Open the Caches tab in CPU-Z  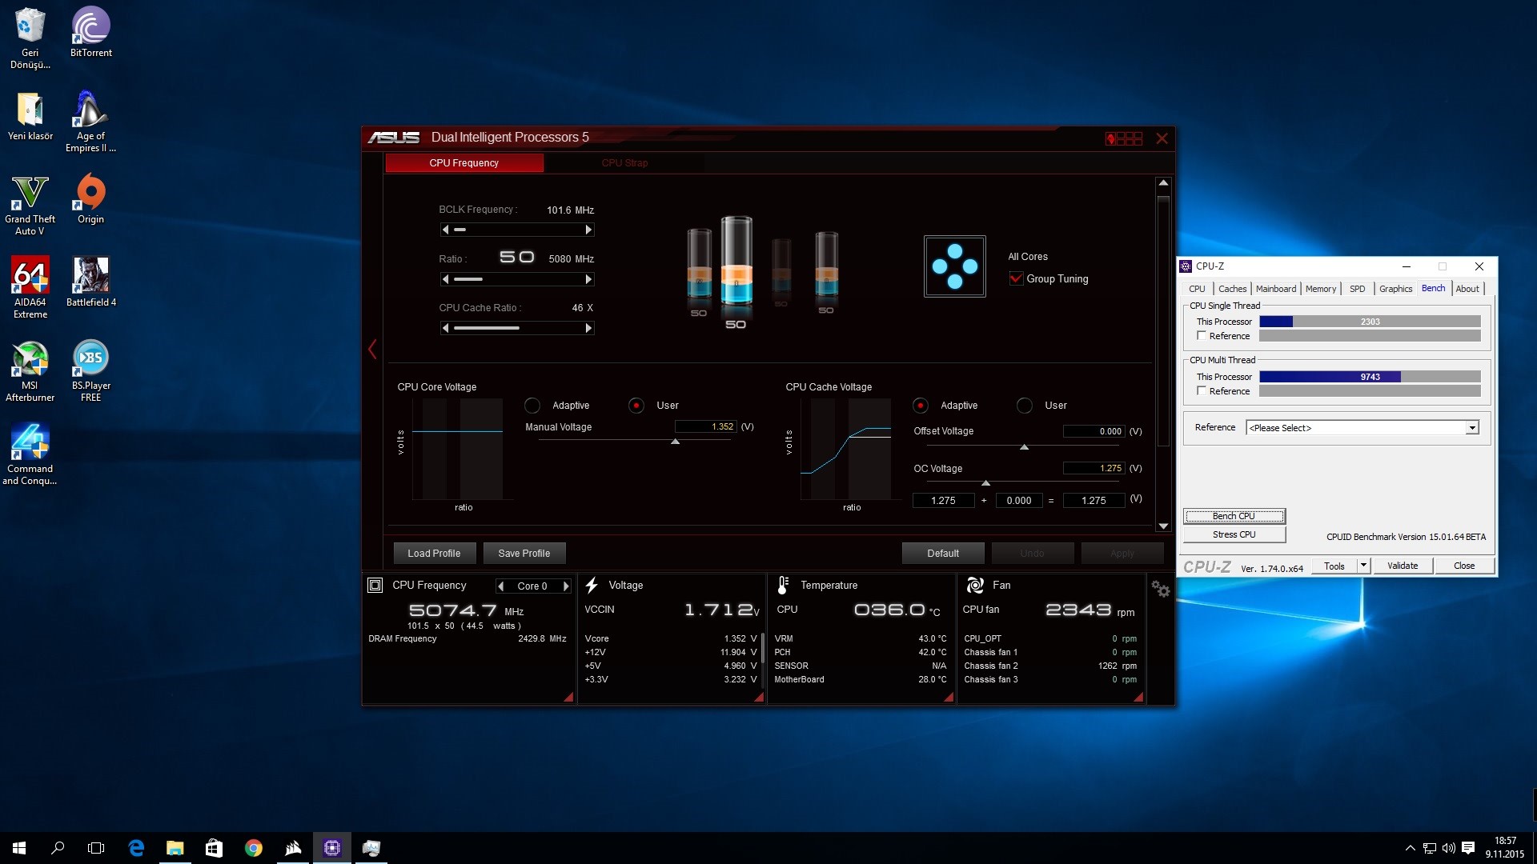pos(1232,289)
